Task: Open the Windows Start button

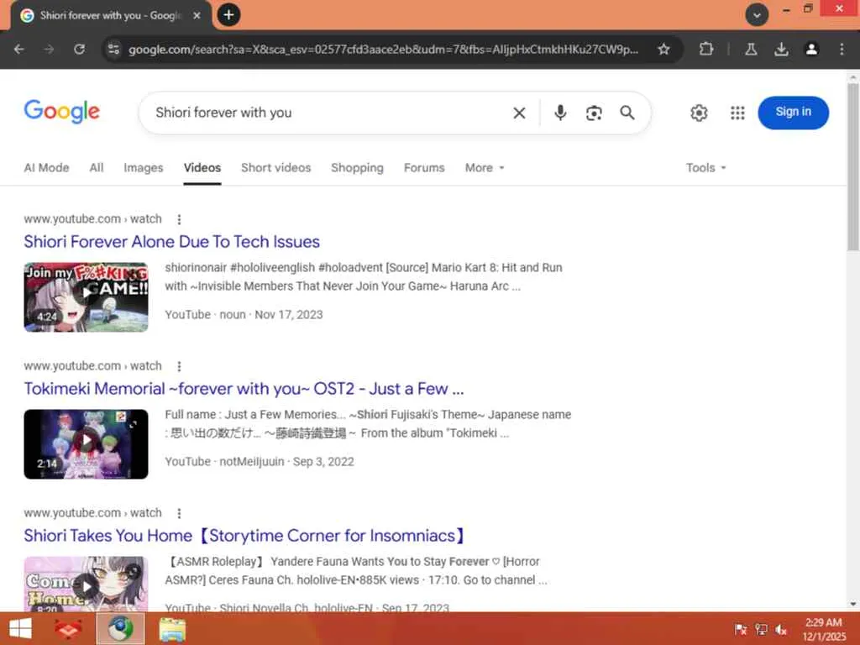Action: coord(20,629)
